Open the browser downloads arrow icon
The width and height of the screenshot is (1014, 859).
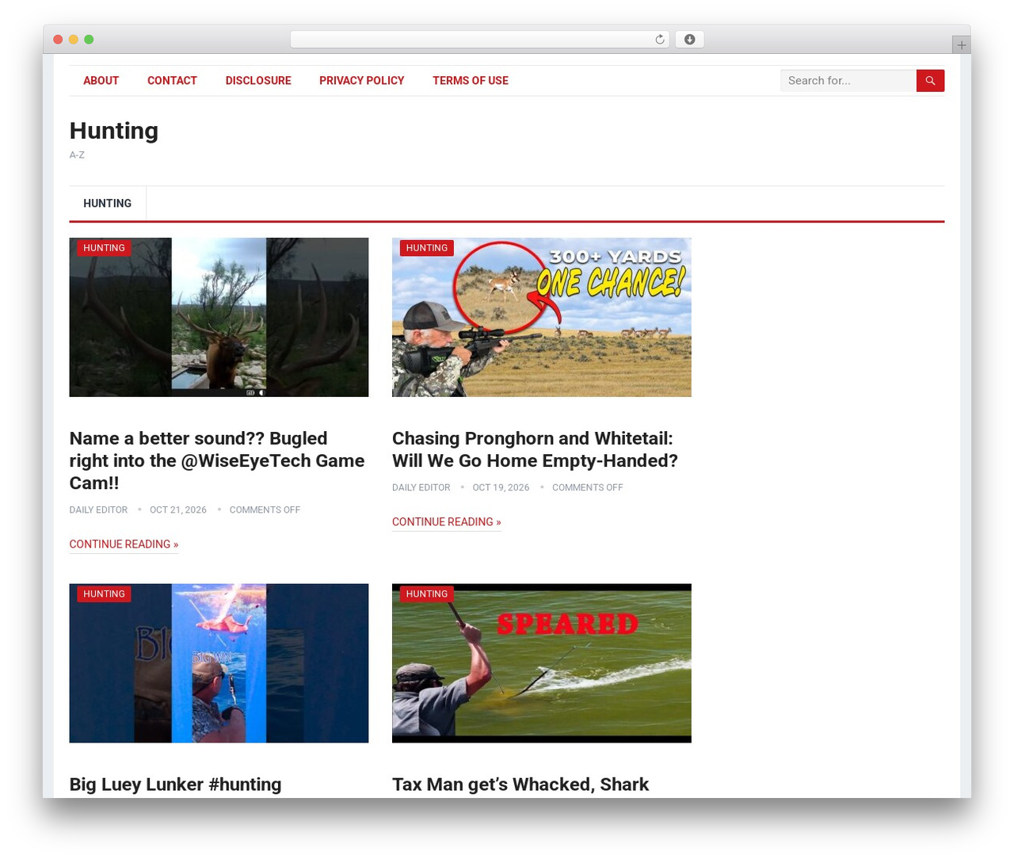689,40
